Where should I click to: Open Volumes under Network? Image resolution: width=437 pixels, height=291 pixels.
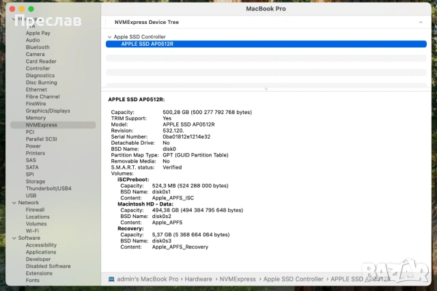tap(36, 224)
